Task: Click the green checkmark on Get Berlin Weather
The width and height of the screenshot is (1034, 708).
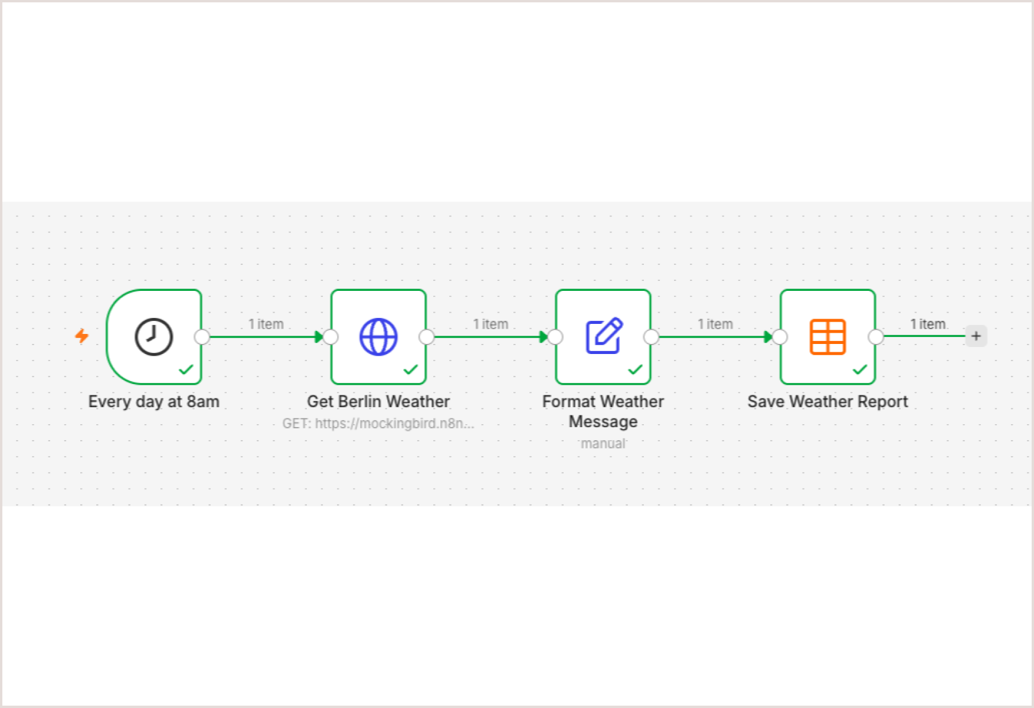Action: 410,370
